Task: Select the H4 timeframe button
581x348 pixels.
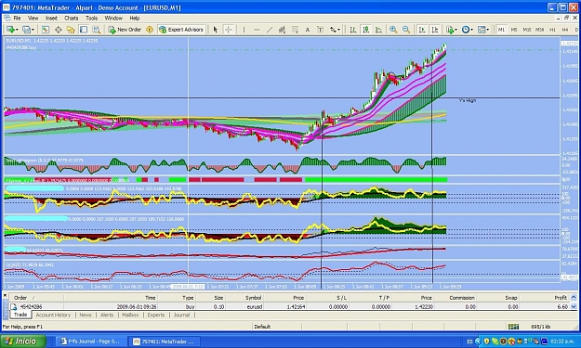Action: coord(565,30)
